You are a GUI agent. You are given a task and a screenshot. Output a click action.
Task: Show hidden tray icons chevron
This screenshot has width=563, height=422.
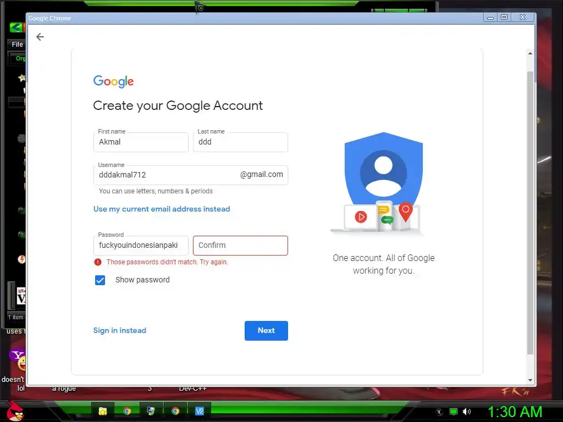tap(439, 412)
